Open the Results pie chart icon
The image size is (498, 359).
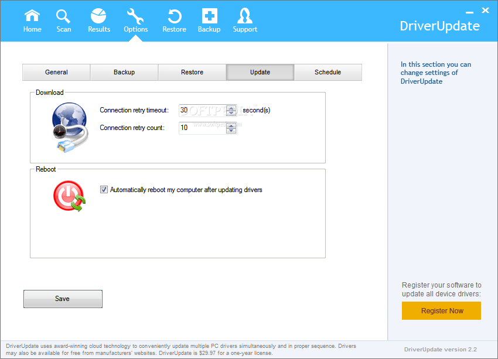click(x=98, y=16)
